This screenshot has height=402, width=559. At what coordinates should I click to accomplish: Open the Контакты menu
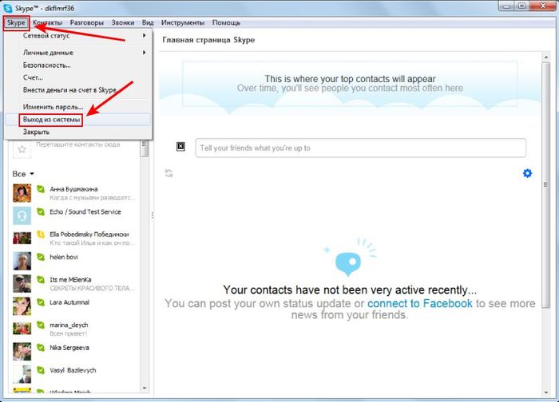(x=48, y=23)
